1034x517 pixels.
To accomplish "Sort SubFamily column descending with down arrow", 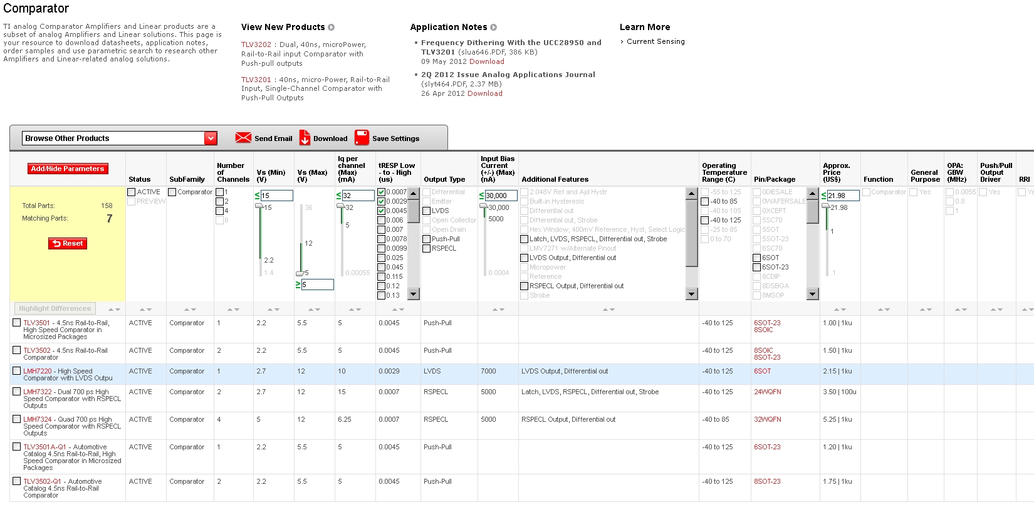I will tap(194, 310).
